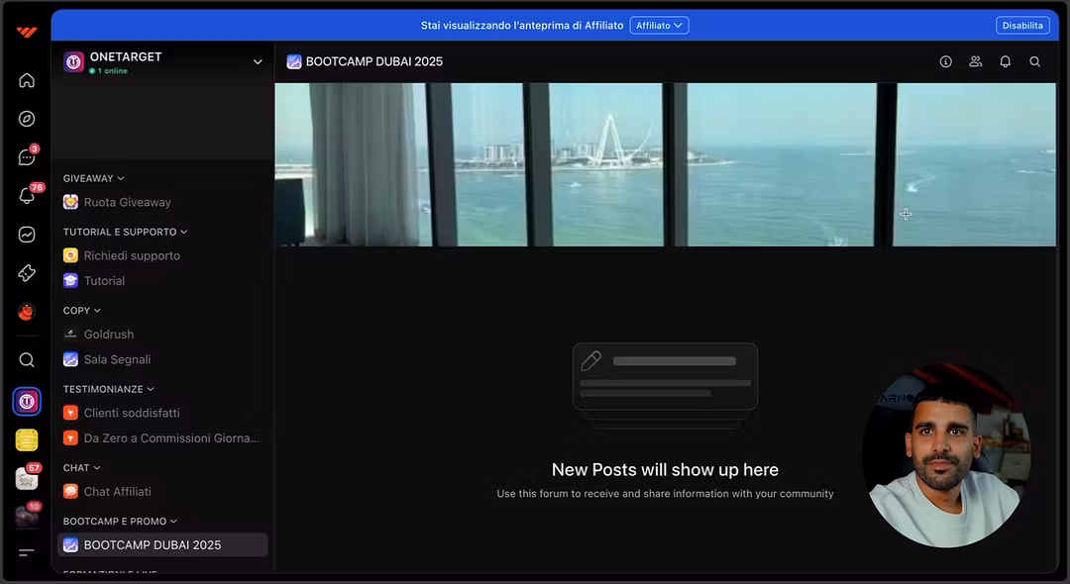Click 'Stai visualizzando l'anteprima di Affiliato' text
The width and height of the screenshot is (1070, 584).
click(522, 25)
